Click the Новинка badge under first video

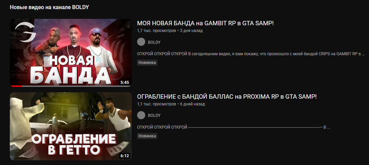pyautogui.click(x=147, y=63)
